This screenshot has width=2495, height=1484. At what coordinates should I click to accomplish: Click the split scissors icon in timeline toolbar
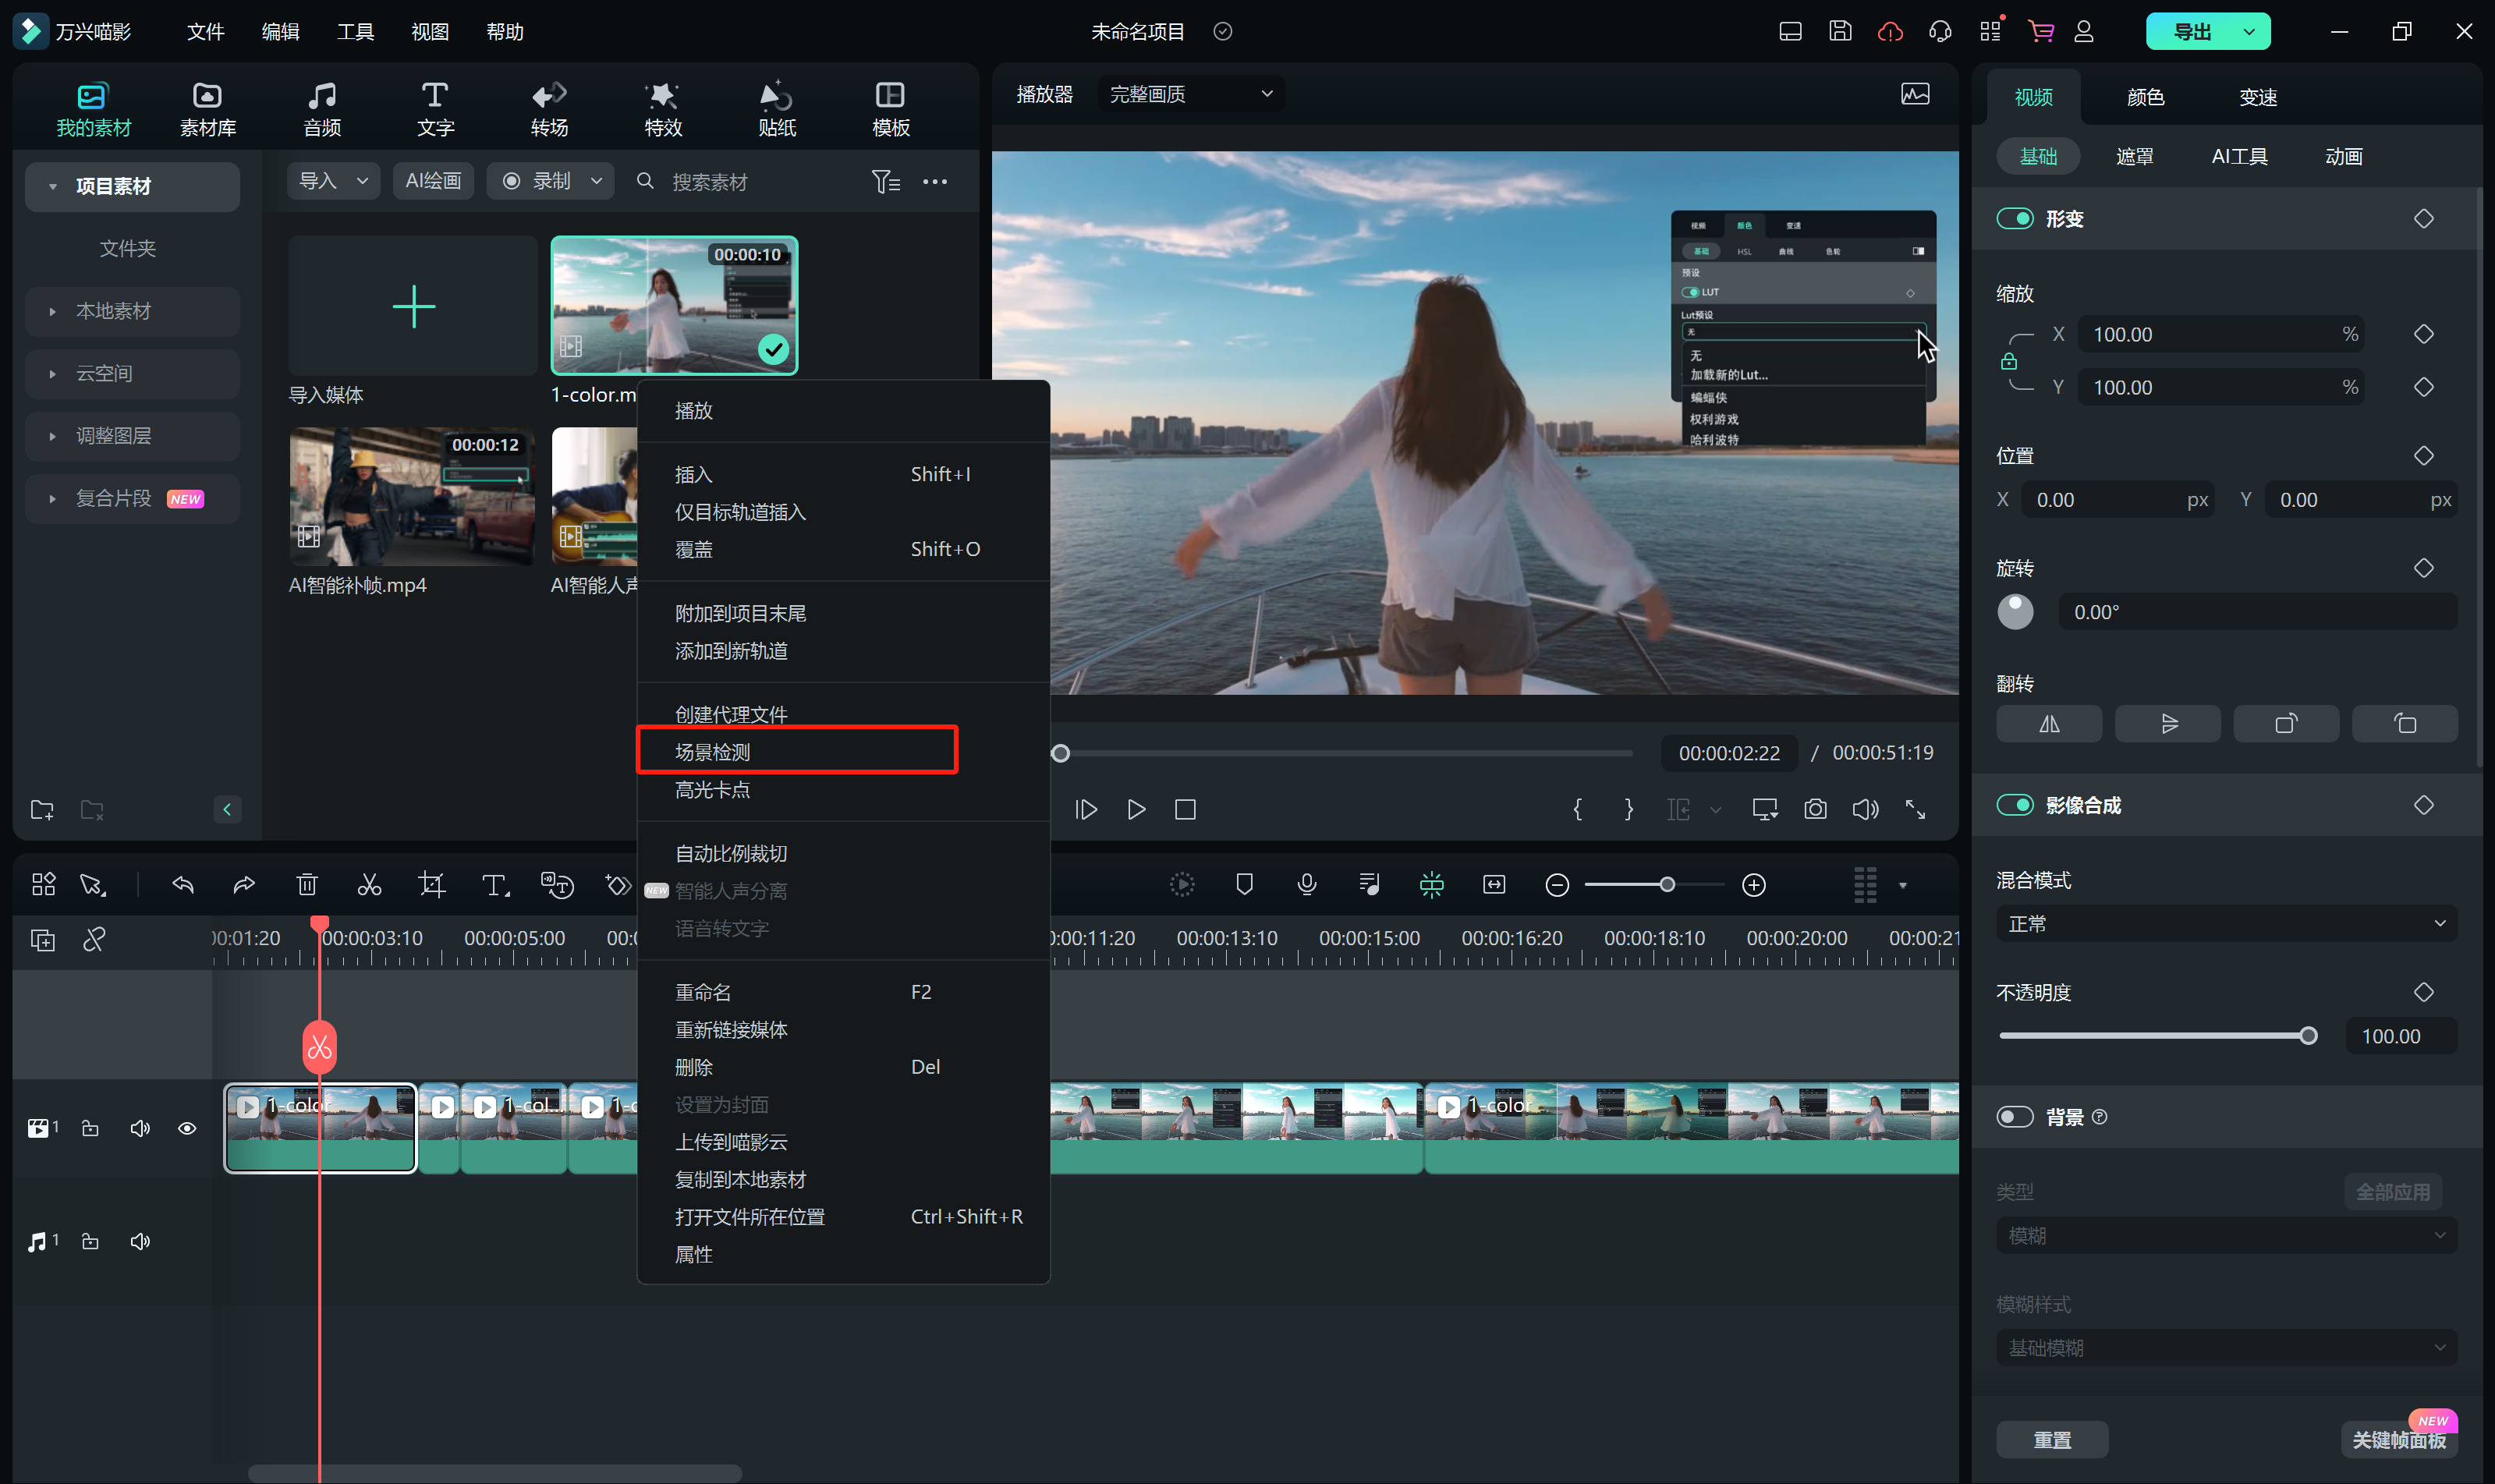pyautogui.click(x=369, y=885)
